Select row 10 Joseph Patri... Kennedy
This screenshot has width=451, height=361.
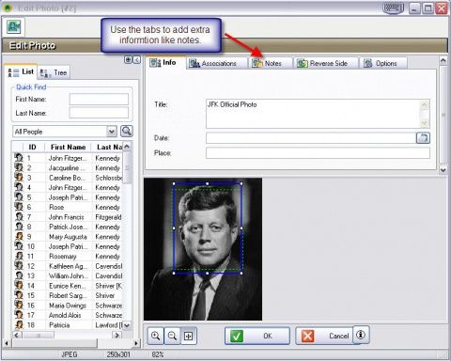coord(68,246)
